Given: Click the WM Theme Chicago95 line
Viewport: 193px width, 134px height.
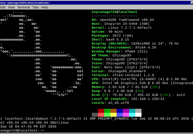Looking at the screenshot, I should point(111,55).
